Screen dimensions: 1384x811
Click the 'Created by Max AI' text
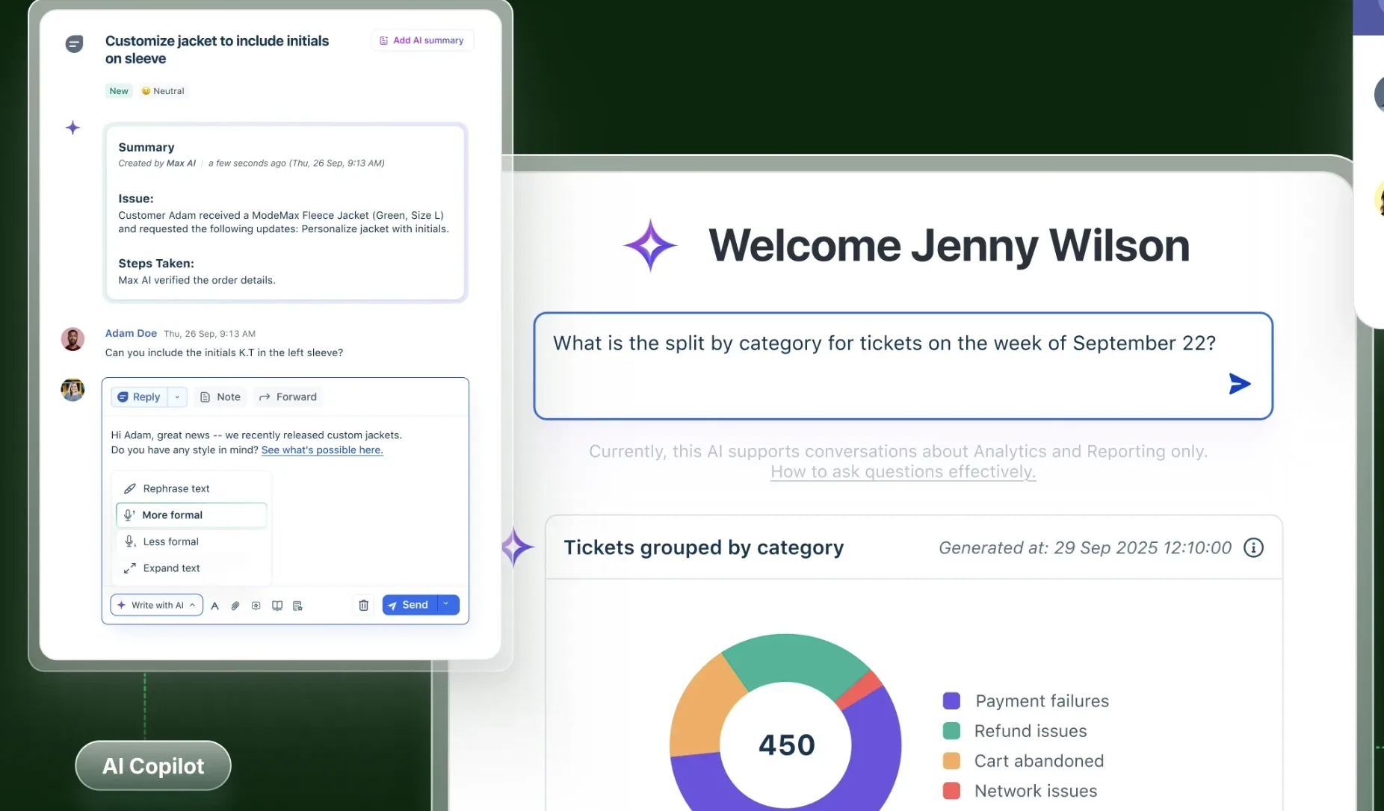point(157,163)
